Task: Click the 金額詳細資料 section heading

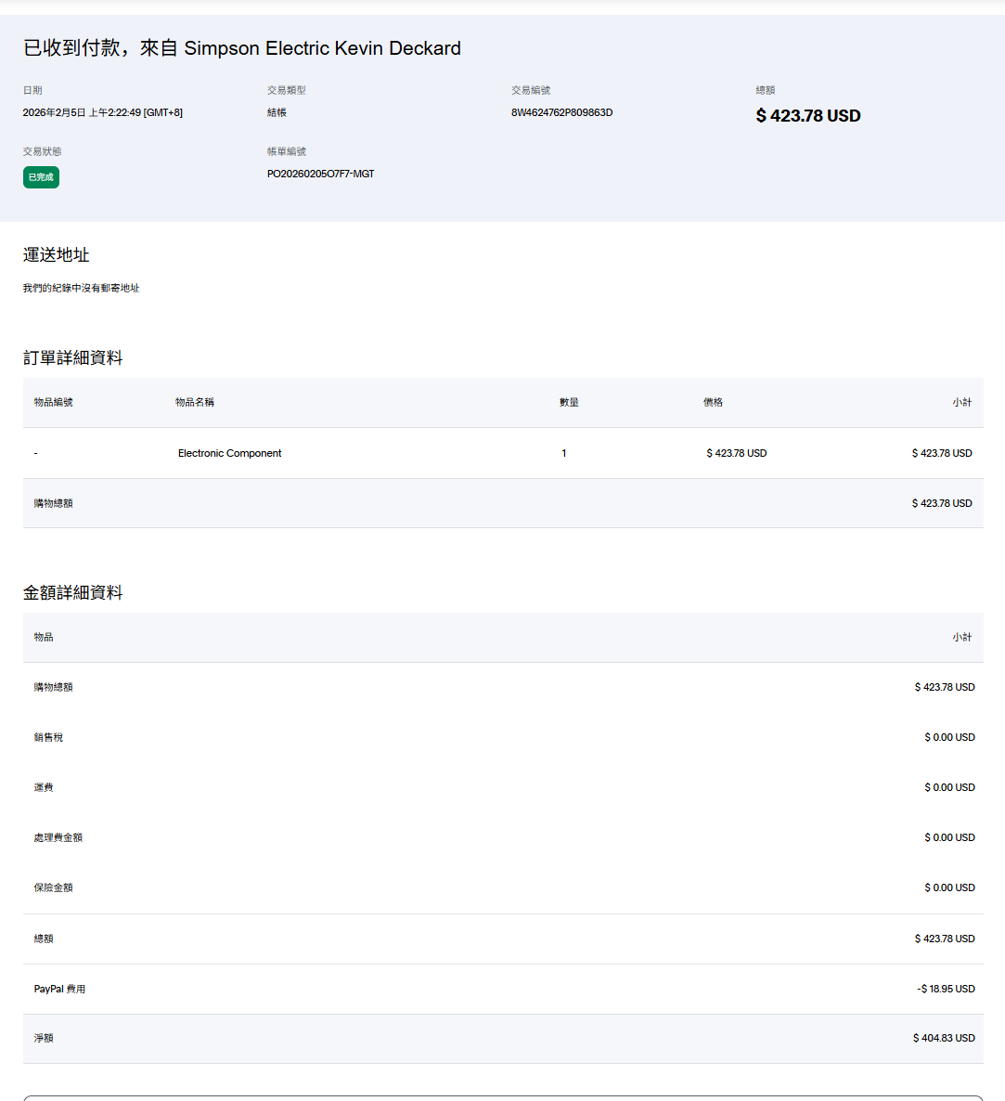Action: coord(72,593)
